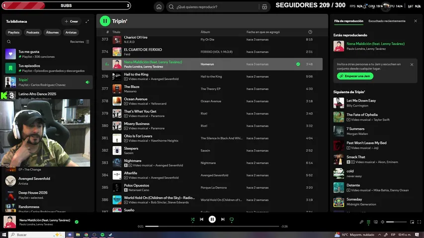Open Avenged Sevenfold link under Afterlife
Screen dimensions: 424x238
(x=165, y=178)
